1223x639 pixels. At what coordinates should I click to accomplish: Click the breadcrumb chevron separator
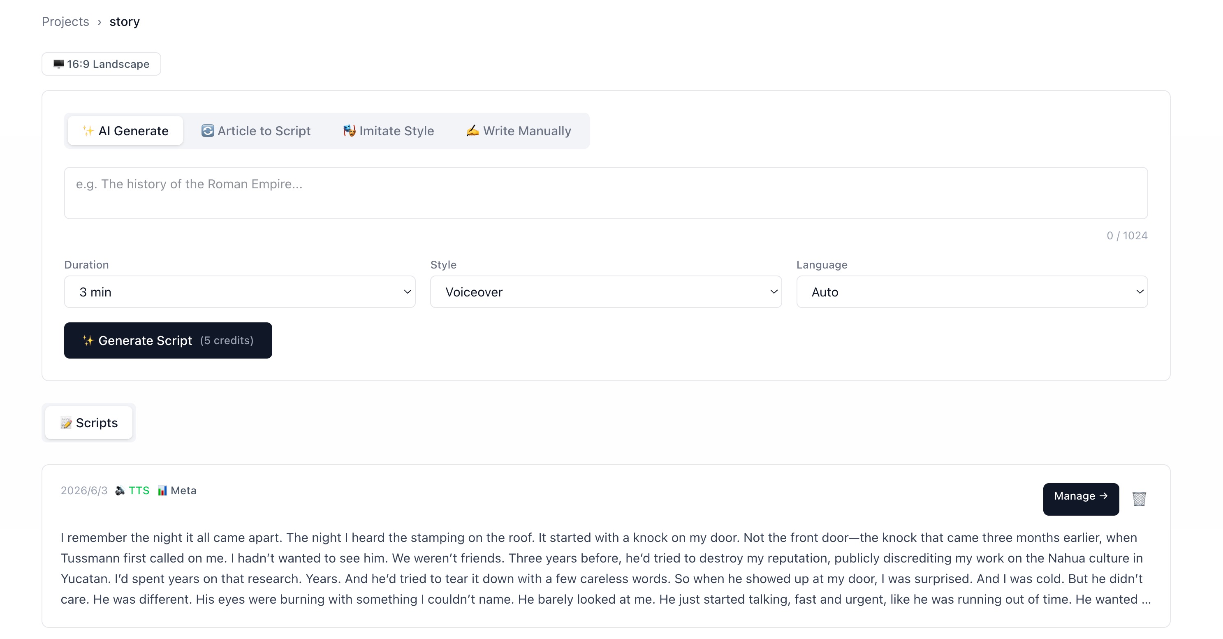click(99, 22)
